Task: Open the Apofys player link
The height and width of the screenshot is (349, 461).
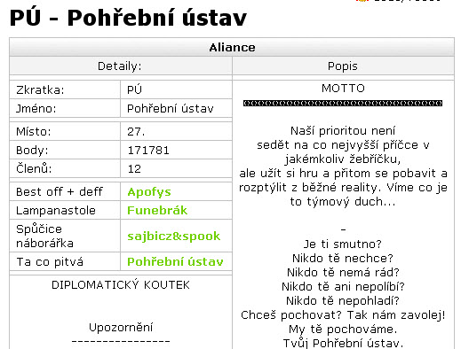Action: coord(149,192)
